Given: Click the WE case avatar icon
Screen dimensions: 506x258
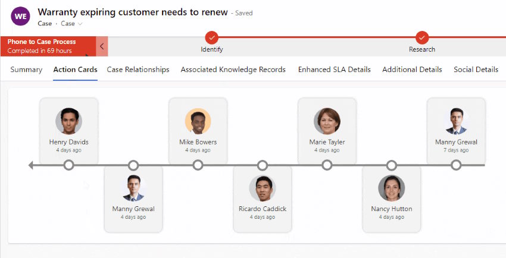Looking at the screenshot, I should (x=20, y=16).
